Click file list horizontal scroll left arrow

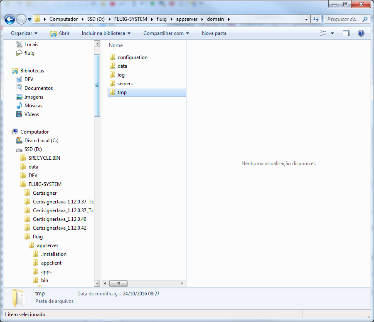pyautogui.click(x=105, y=283)
